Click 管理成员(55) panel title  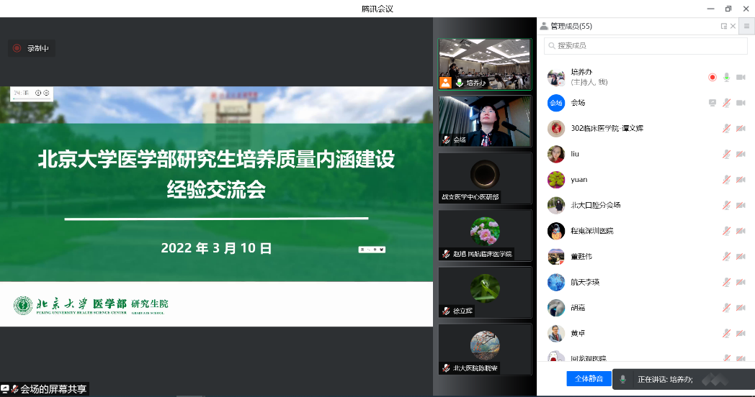pyautogui.click(x=571, y=26)
